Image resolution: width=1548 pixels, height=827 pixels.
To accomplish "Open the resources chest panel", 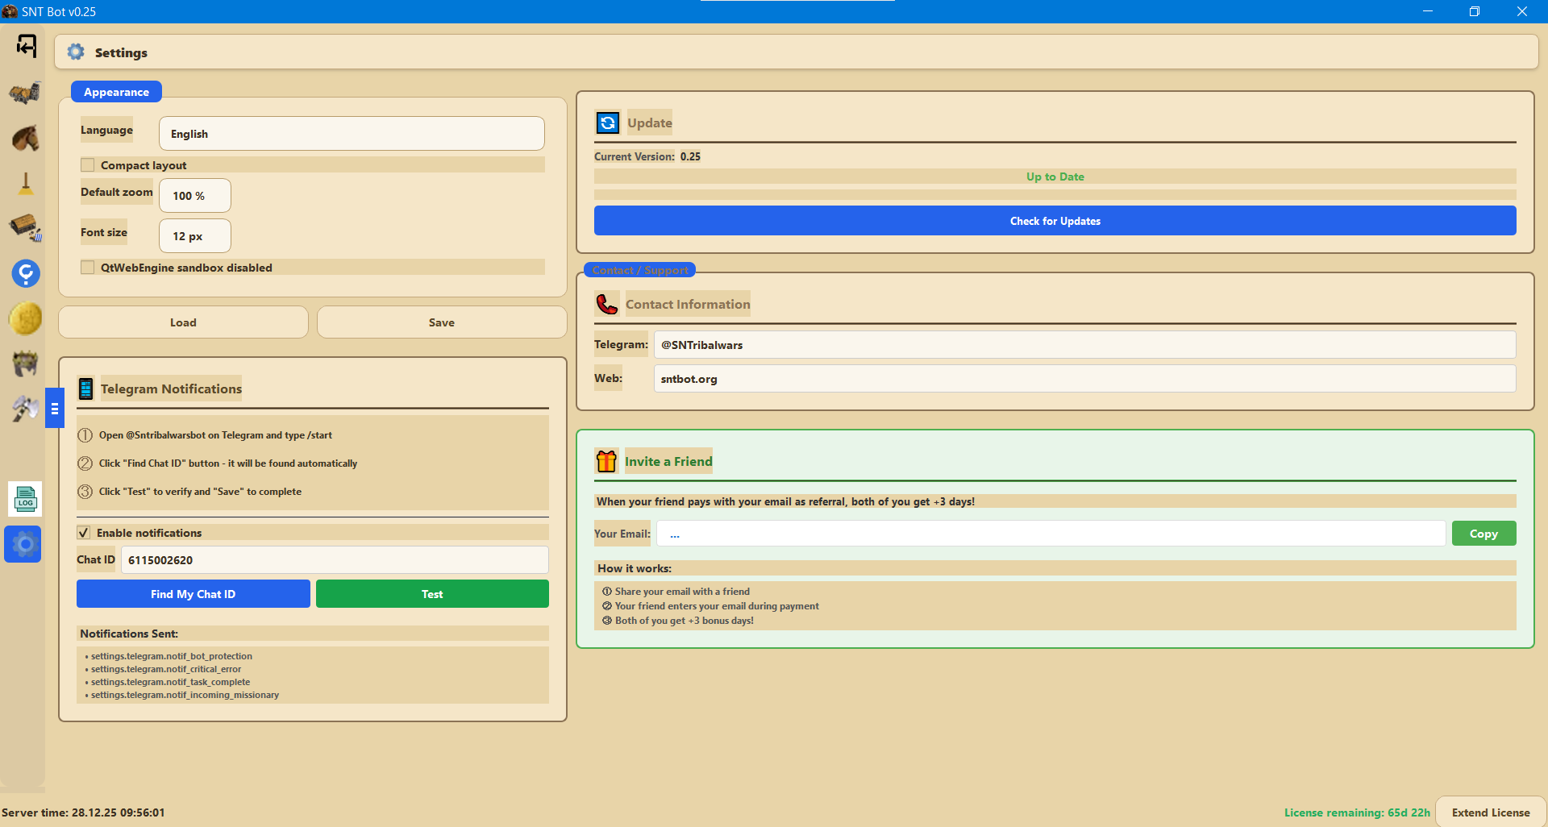I will (25, 228).
